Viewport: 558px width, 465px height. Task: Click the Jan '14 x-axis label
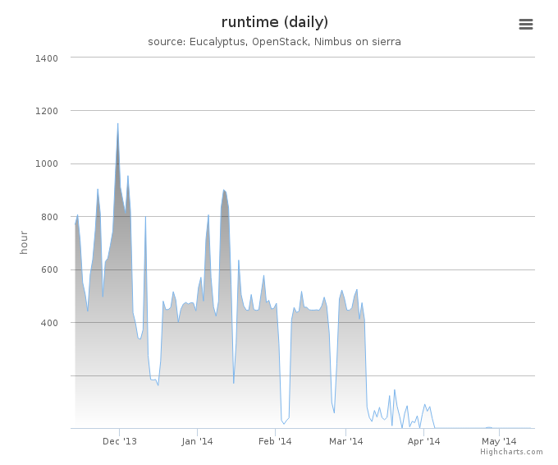tap(197, 441)
